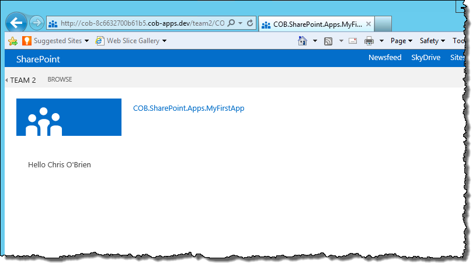
Task: Go back to TEAM 2 site
Action: click(23, 80)
